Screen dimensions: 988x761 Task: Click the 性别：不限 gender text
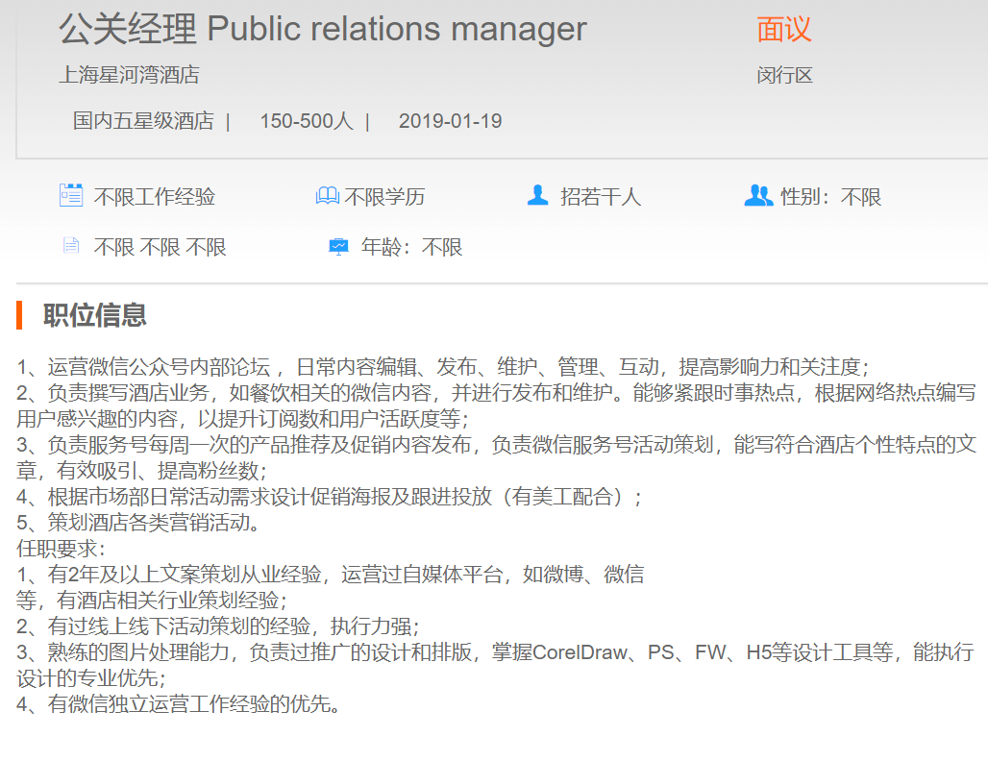[x=830, y=197]
